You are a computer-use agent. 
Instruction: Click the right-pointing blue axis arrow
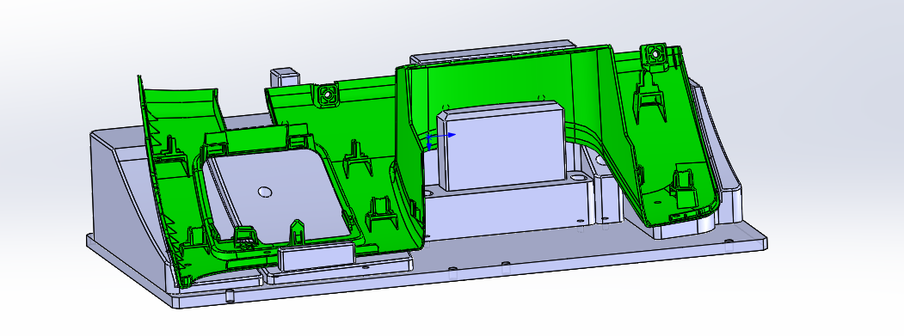point(448,135)
